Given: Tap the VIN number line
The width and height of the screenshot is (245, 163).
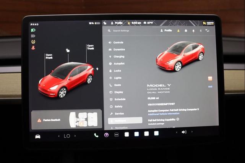Looking at the screenshot, I should point(161,104).
